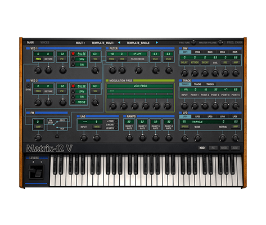Toggle VCO 2 TRI waveform button
Screen dimensions: 266x225
click(73, 97)
